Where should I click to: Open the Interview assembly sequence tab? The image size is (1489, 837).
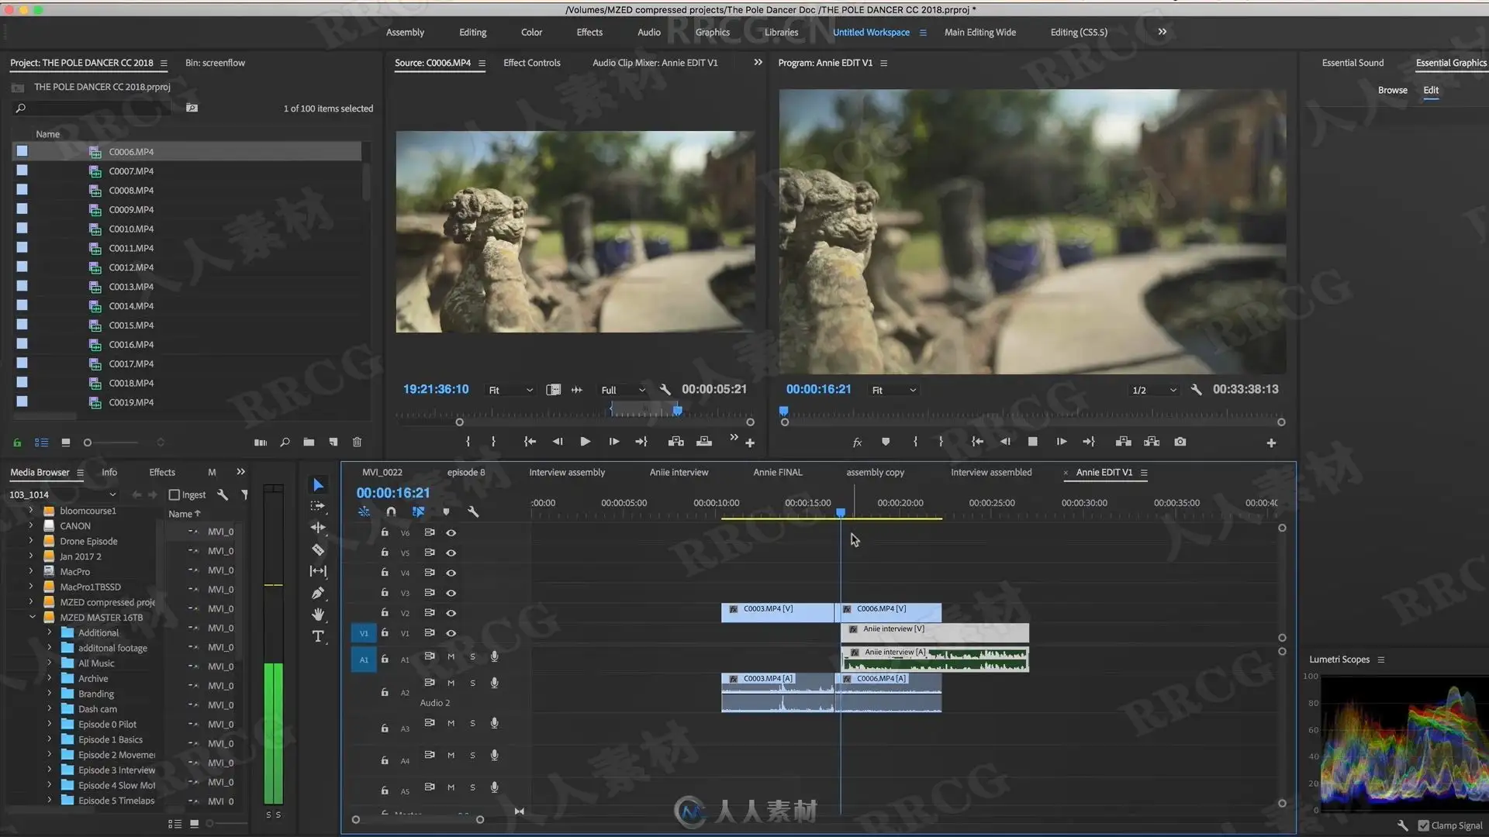tap(566, 472)
